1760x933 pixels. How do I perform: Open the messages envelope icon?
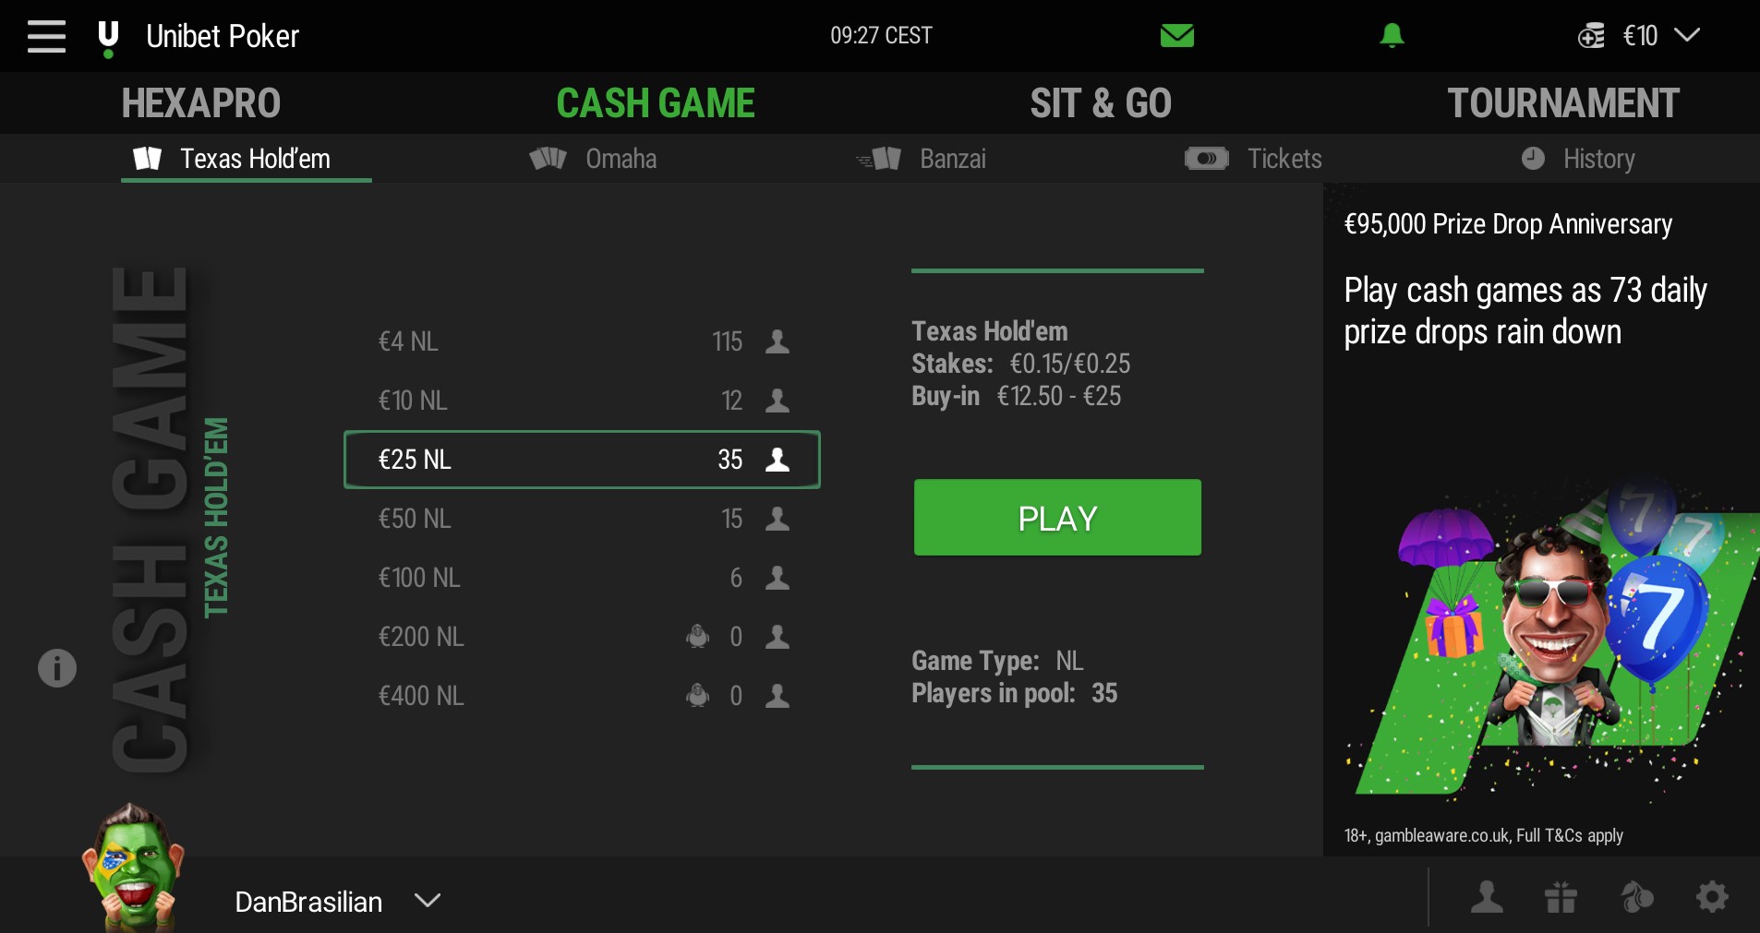[x=1176, y=36]
